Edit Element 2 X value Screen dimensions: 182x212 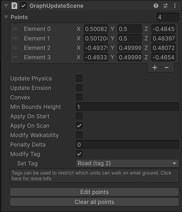coord(96,48)
